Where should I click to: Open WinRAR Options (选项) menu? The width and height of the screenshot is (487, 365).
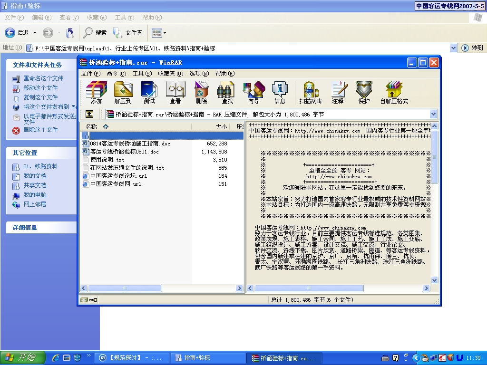(x=199, y=74)
